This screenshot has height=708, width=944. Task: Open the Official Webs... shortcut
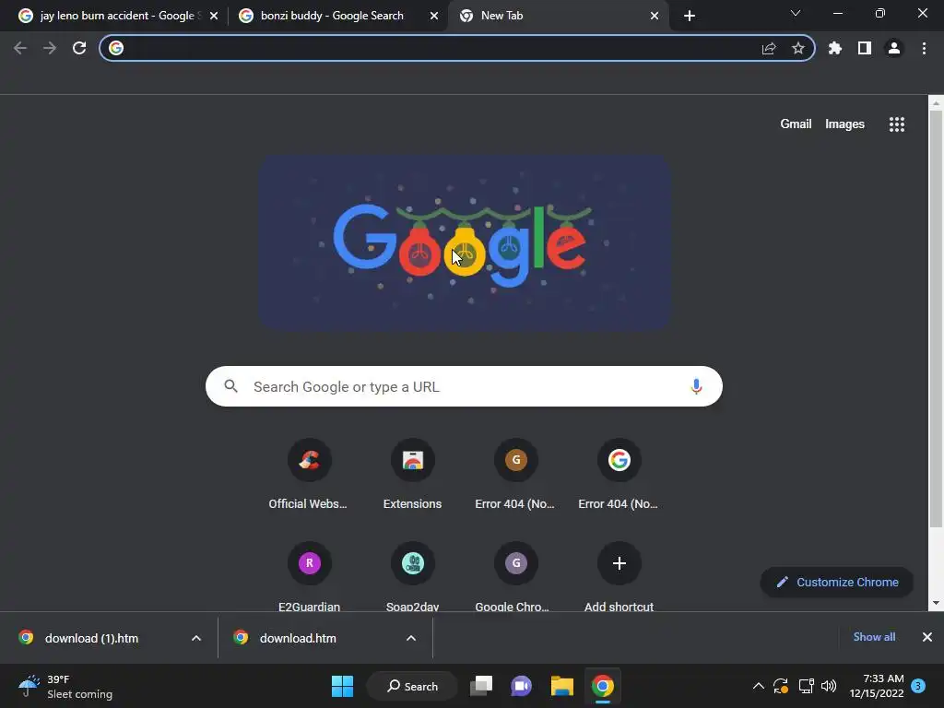coord(309,476)
